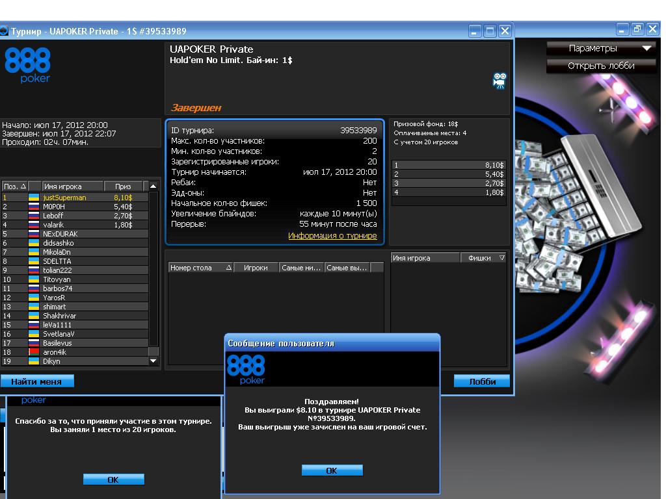Click the player list scroll-down arrow

(153, 361)
